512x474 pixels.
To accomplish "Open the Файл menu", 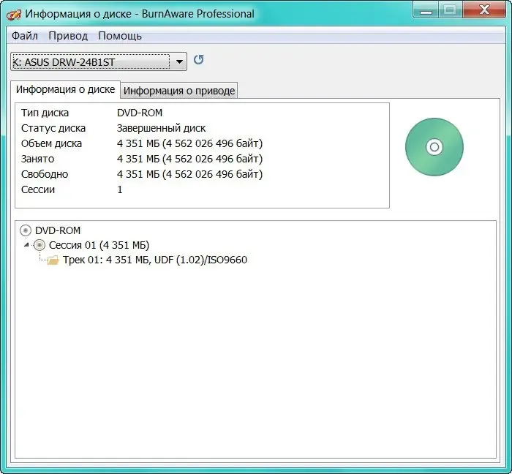I will (25, 36).
